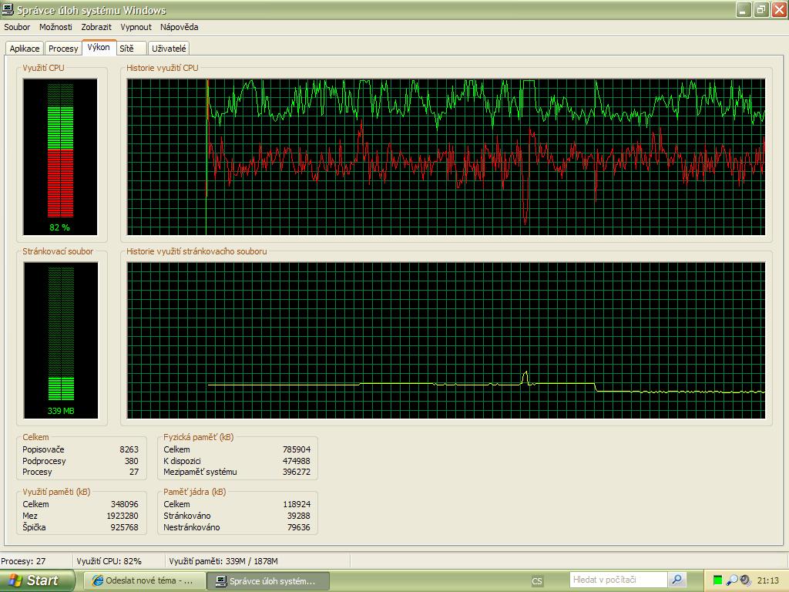Viewport: 789px width, 592px height.
Task: Click the CPU usage gauge showing 82 %
Action: (60, 156)
